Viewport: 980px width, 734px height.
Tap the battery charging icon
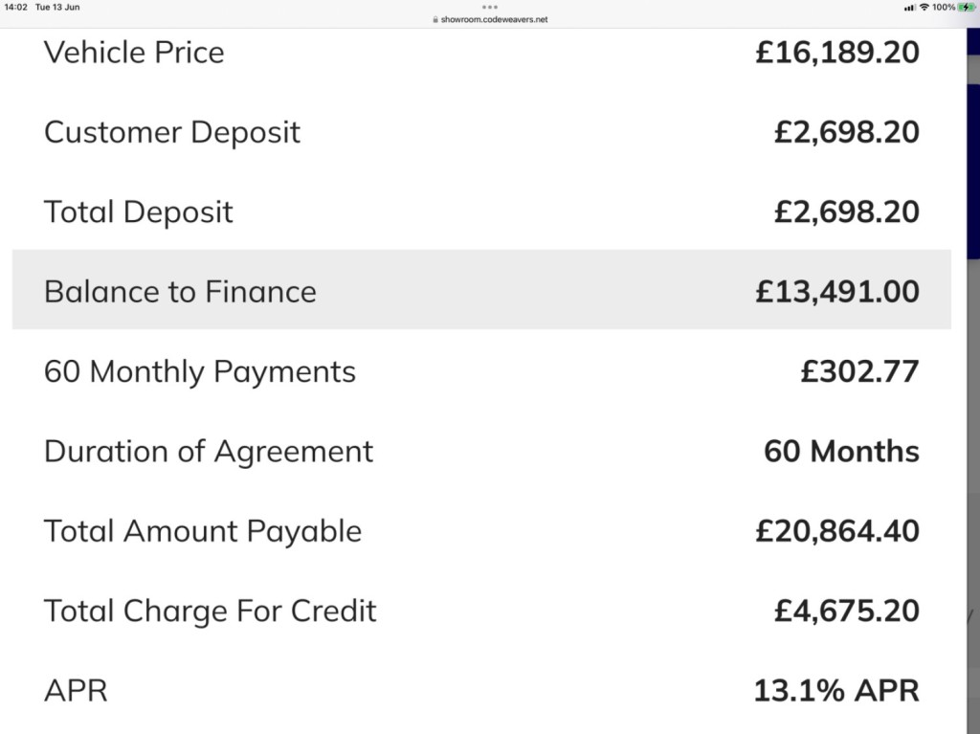(x=967, y=7)
